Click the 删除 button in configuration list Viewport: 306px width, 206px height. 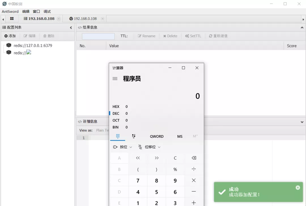click(49, 36)
